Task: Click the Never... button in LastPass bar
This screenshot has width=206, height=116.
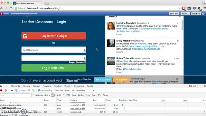Action: click(x=185, y=14)
